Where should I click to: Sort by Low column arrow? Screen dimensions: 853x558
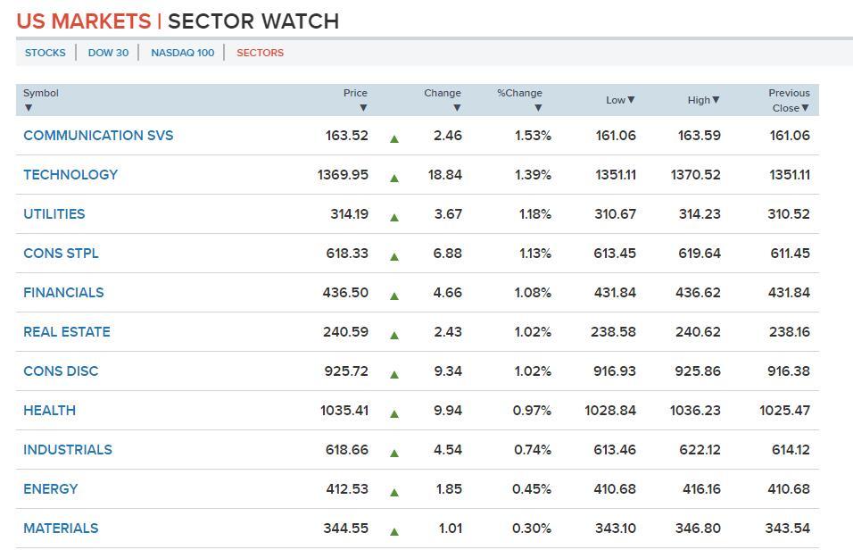[x=631, y=100]
